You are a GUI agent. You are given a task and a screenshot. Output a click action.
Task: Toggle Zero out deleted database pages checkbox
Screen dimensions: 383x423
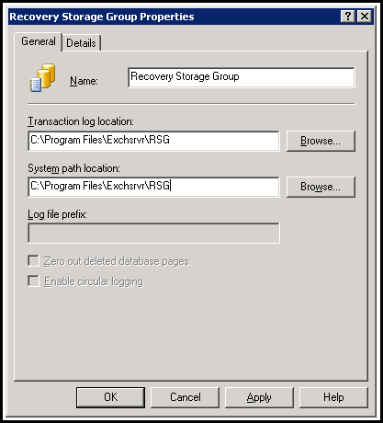[33, 261]
